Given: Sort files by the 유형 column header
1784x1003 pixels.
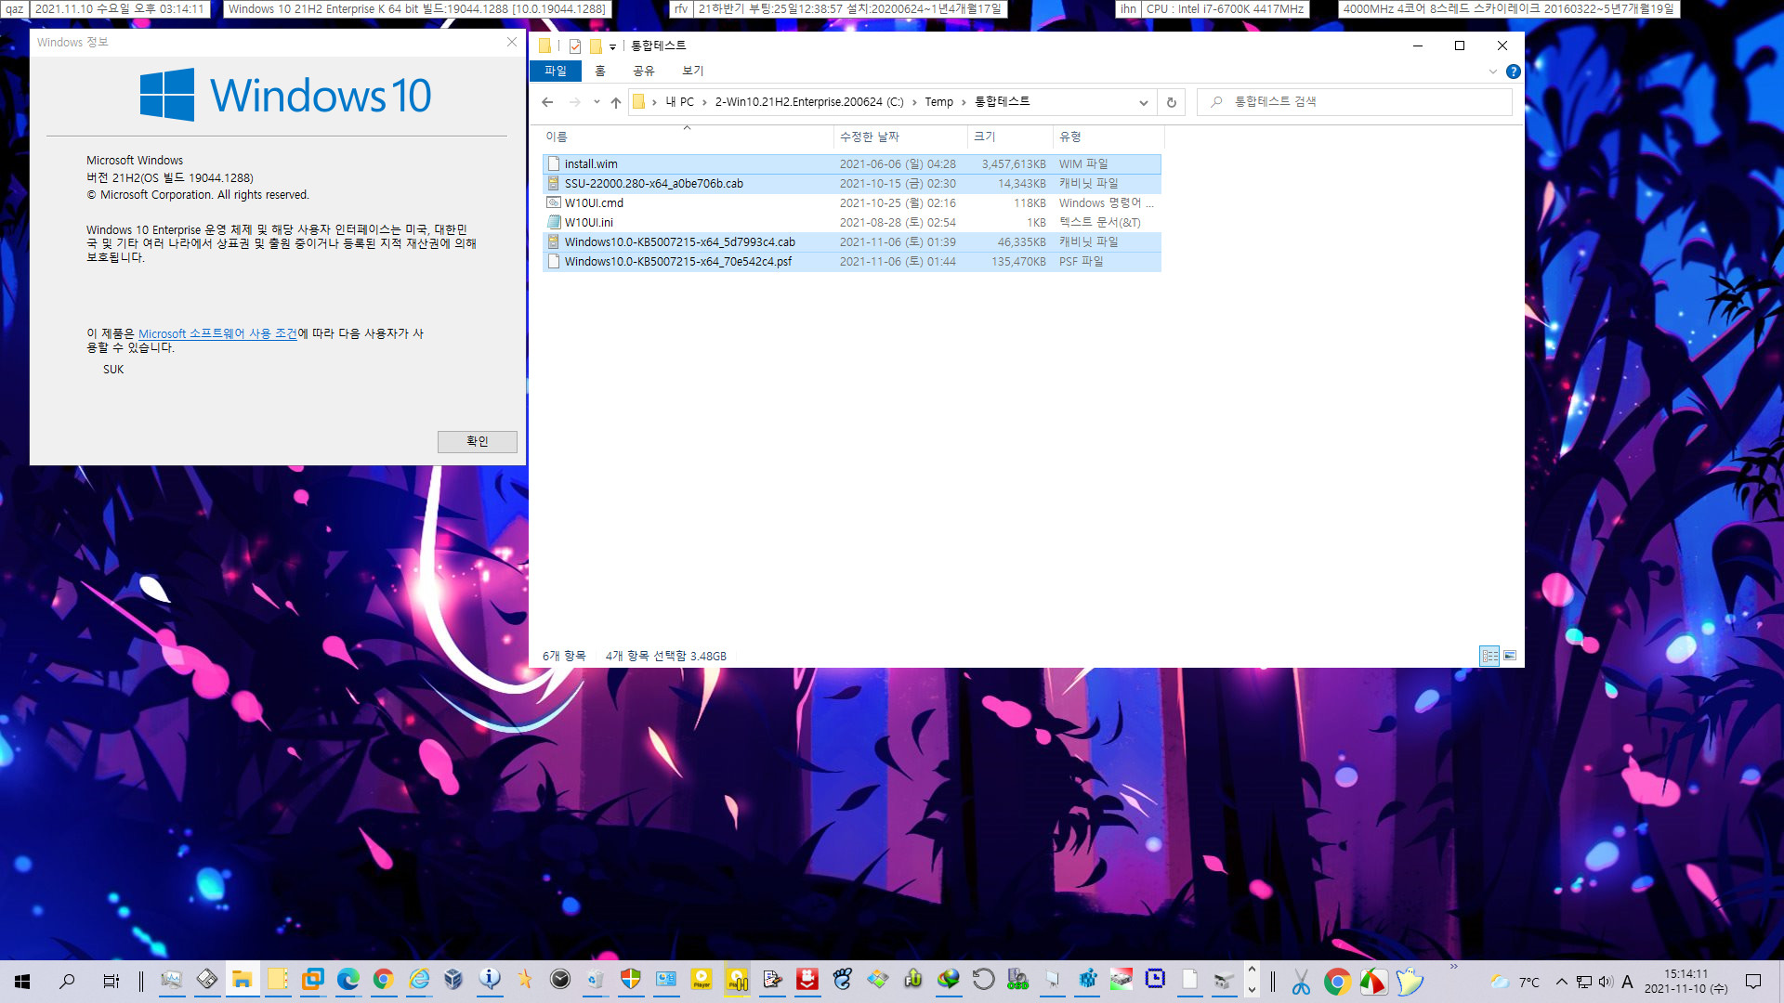Looking at the screenshot, I should tap(1108, 137).
